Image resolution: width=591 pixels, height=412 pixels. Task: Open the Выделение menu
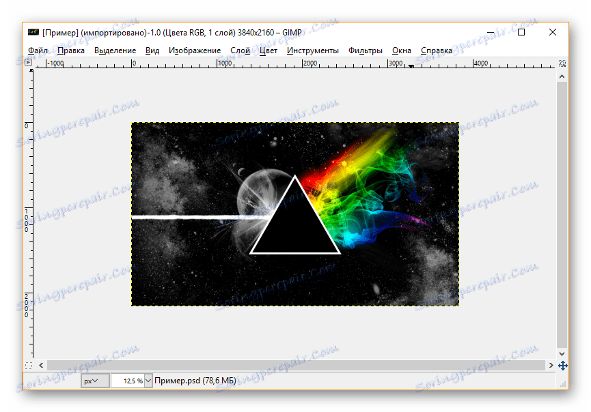point(115,50)
